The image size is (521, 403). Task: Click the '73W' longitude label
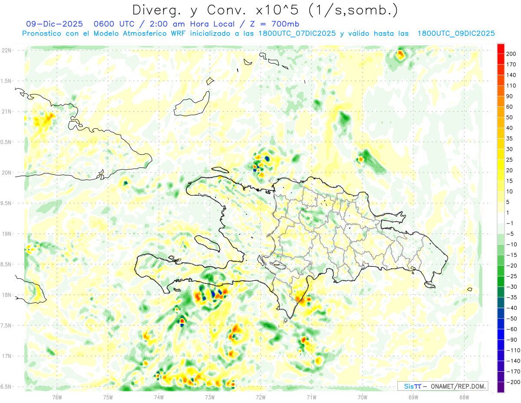[210, 397]
